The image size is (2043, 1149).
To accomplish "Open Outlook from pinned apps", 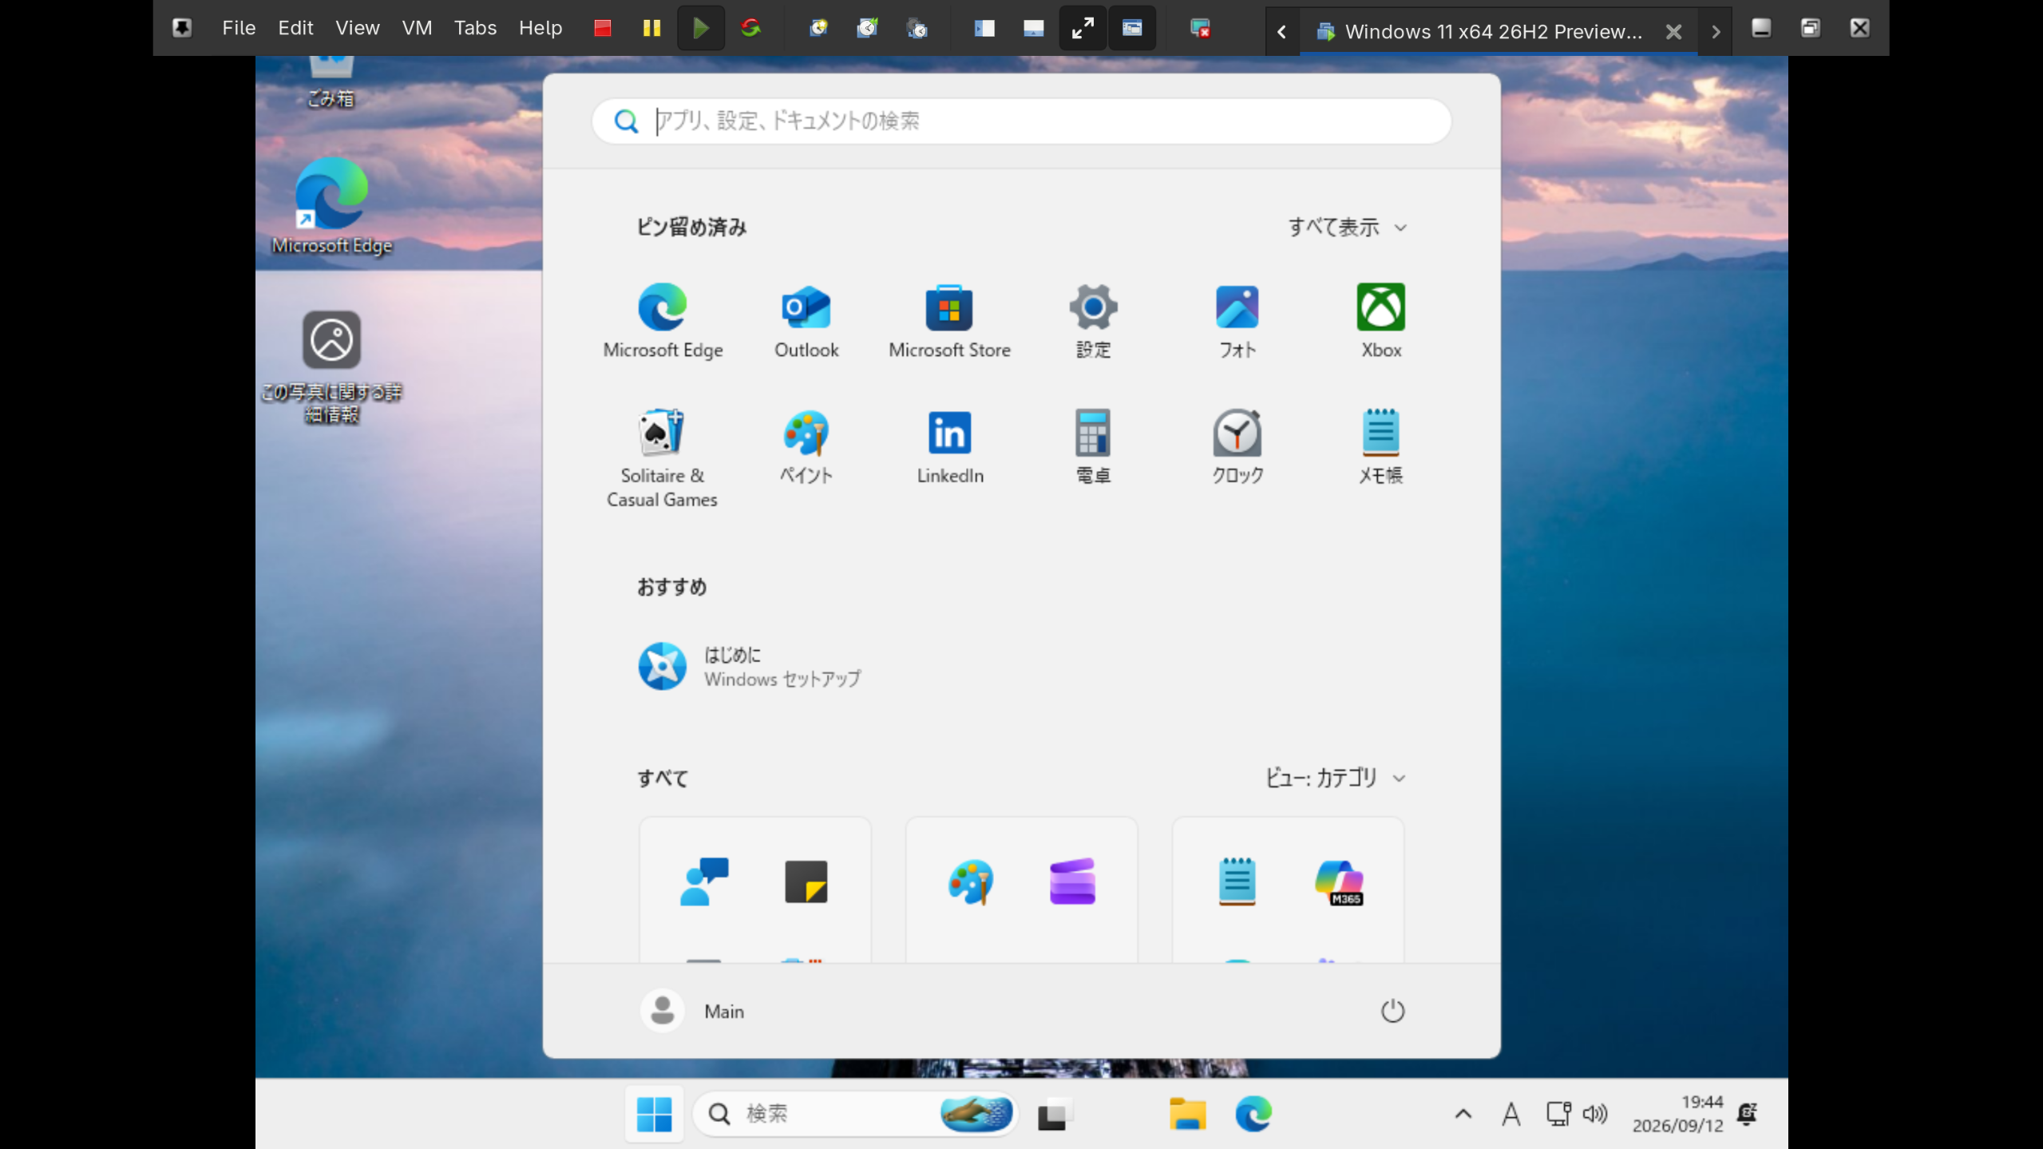I will 806,321.
